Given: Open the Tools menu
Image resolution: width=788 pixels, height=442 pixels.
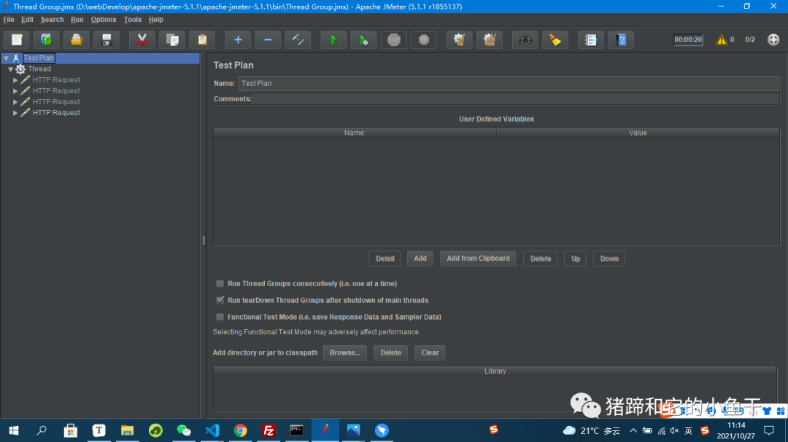Looking at the screenshot, I should tap(133, 20).
